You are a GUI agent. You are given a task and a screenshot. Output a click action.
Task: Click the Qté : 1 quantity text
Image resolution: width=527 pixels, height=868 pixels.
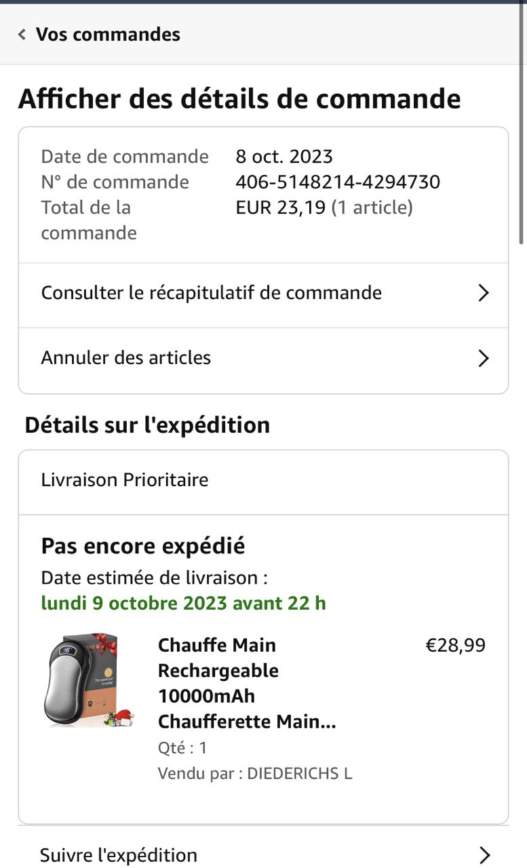click(182, 748)
